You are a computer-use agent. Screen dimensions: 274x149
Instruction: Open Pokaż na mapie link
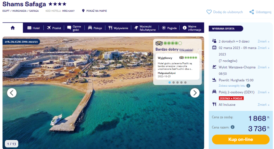click(x=97, y=11)
